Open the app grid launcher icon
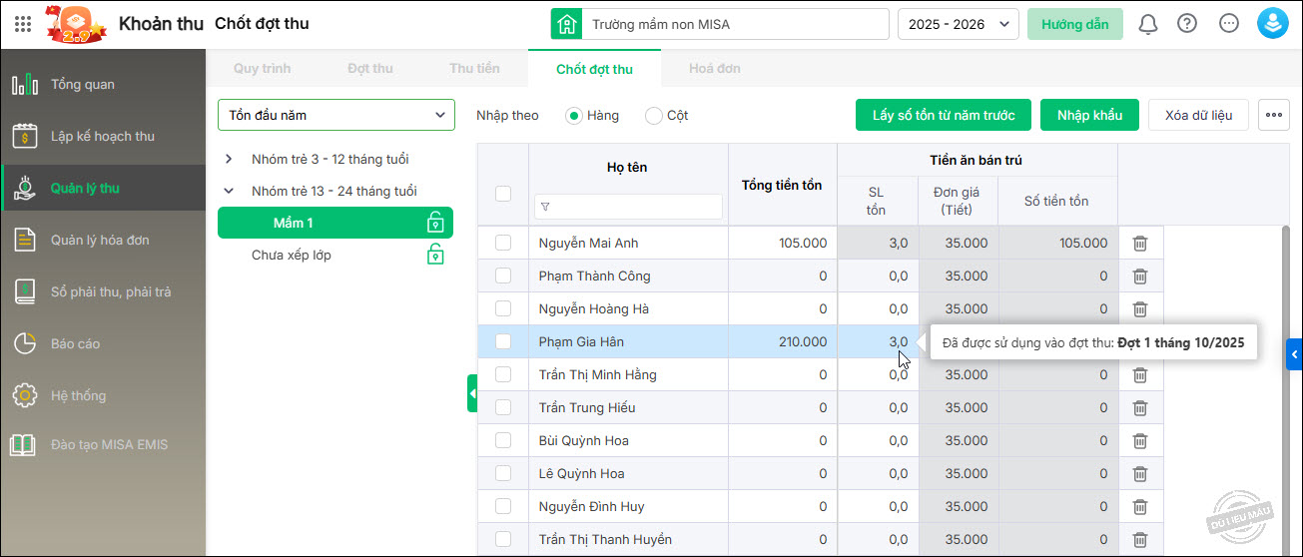1303x557 pixels. 23,24
